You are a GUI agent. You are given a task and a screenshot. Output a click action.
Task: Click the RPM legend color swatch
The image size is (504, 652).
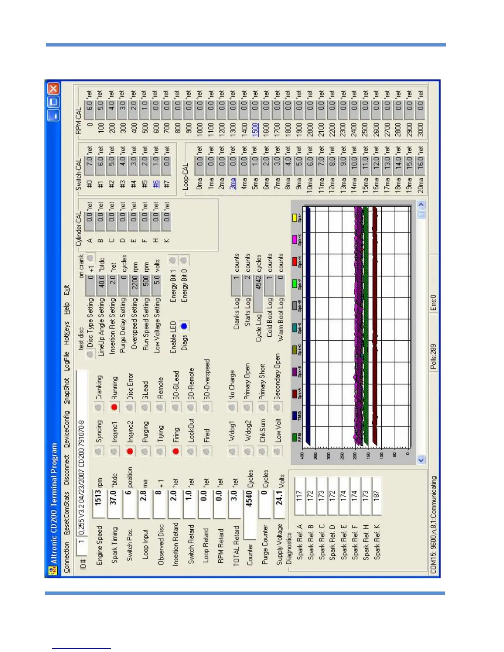[295, 438]
